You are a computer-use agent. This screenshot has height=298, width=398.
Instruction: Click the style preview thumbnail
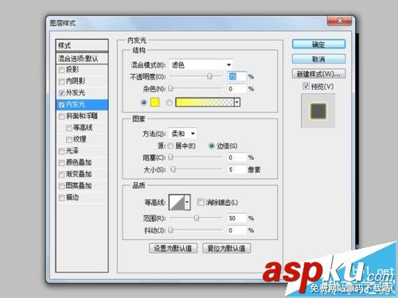(318, 110)
